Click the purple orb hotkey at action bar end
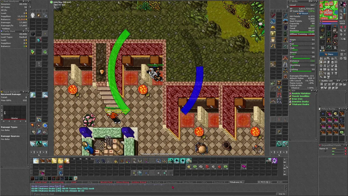Image resolution: width=348 pixels, height=196 pixels. pyautogui.click(x=274, y=161)
